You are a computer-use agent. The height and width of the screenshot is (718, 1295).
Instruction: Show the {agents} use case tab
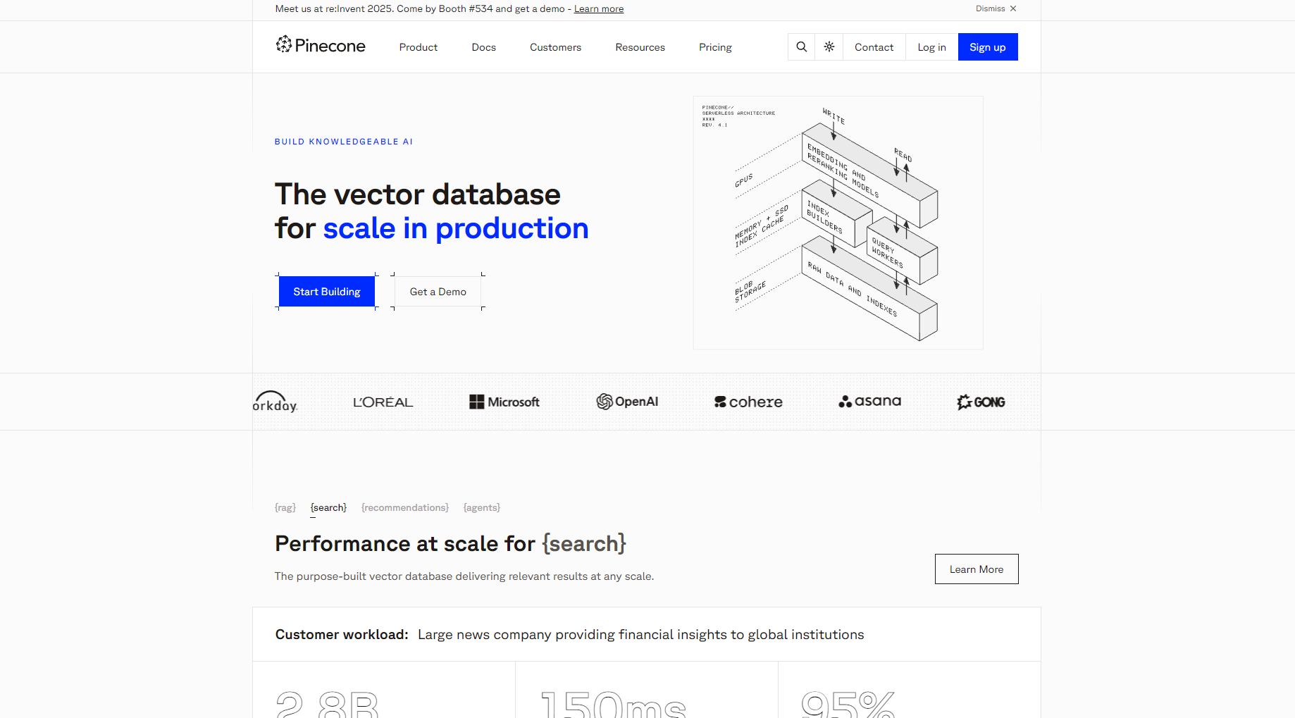point(482,507)
